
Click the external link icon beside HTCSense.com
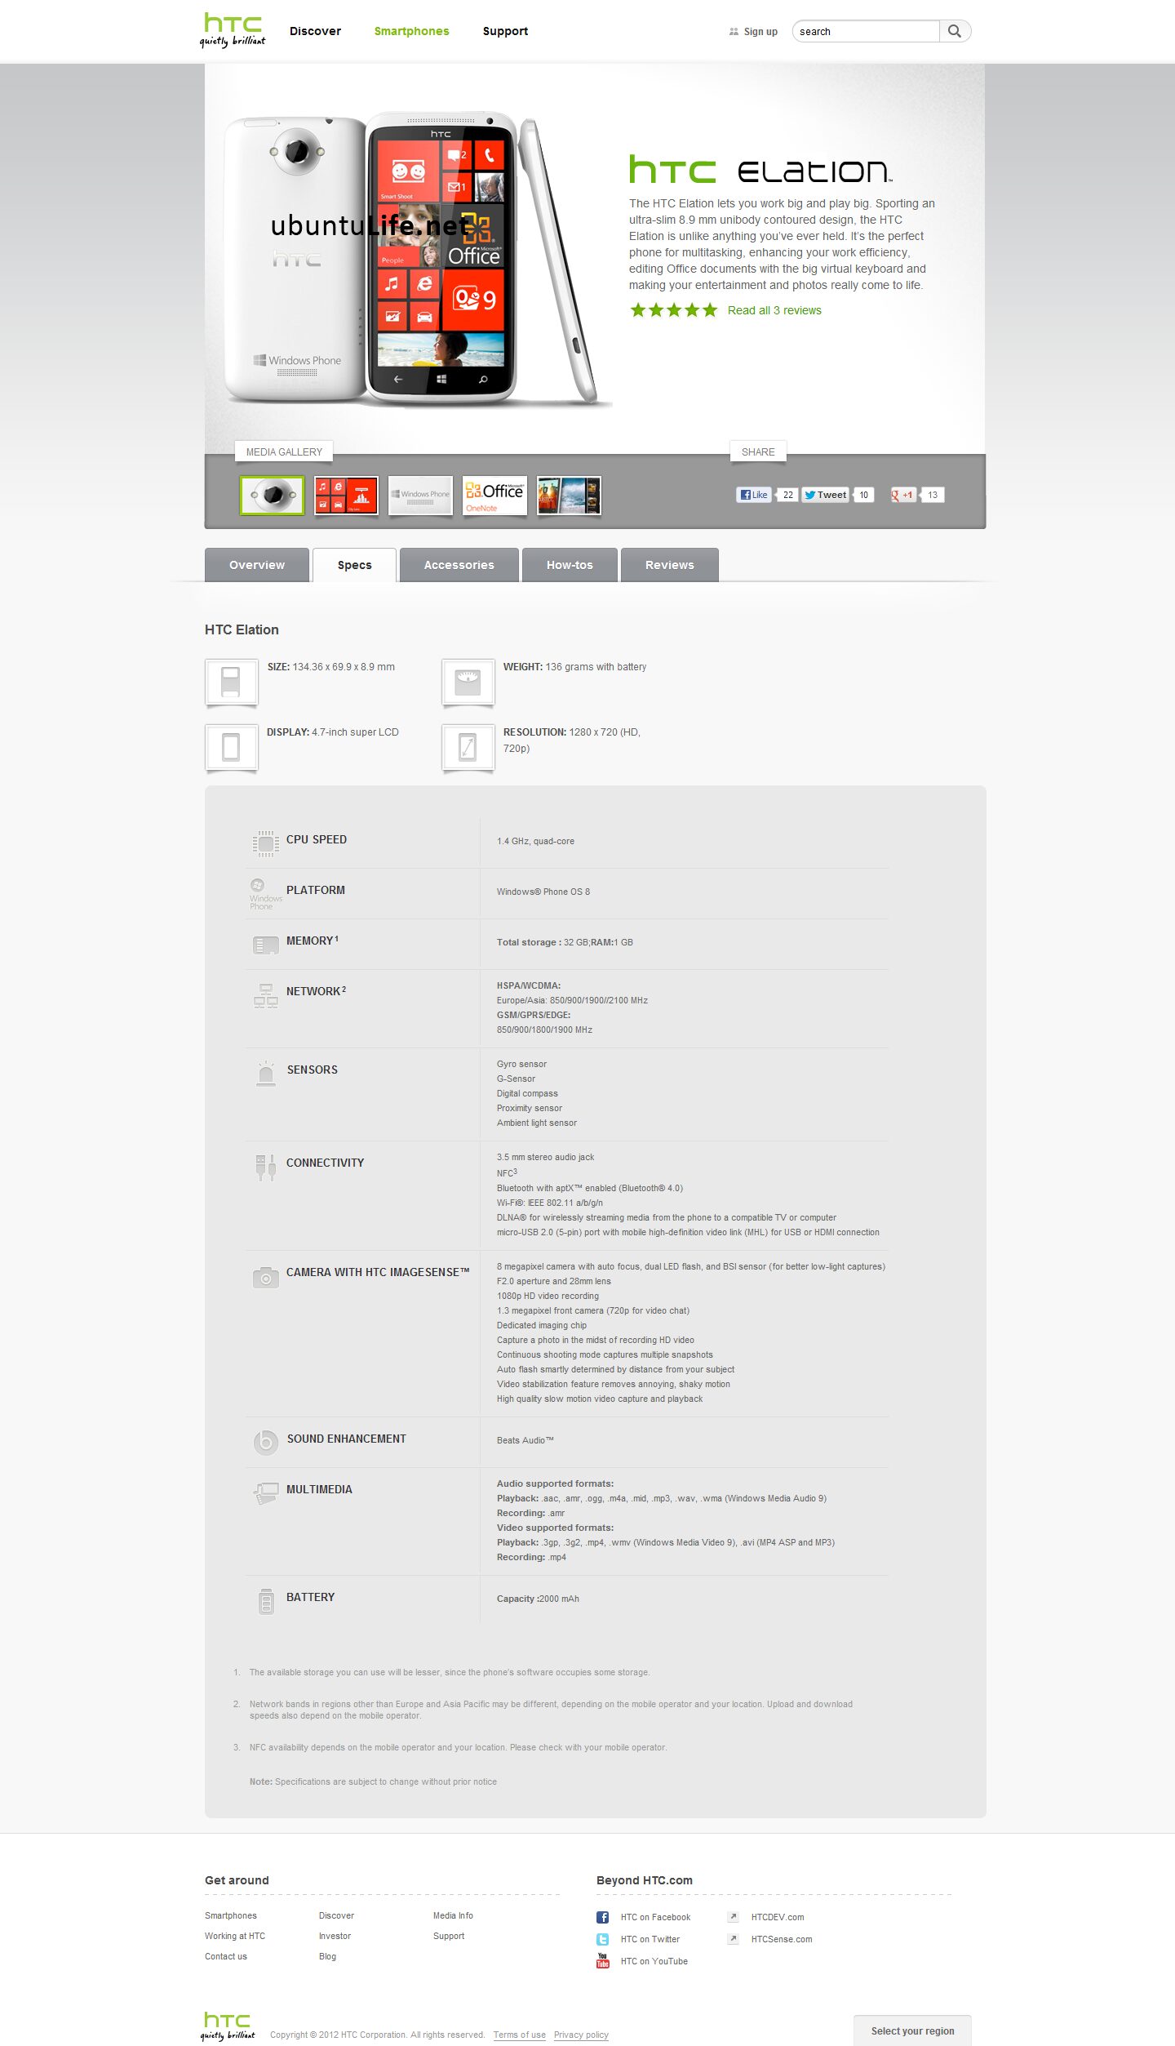coord(733,1938)
